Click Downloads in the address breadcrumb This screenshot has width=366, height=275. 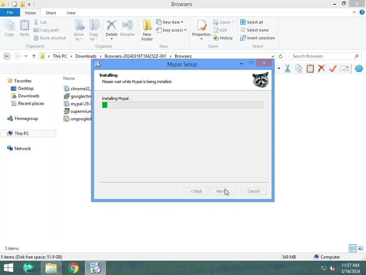click(x=86, y=56)
